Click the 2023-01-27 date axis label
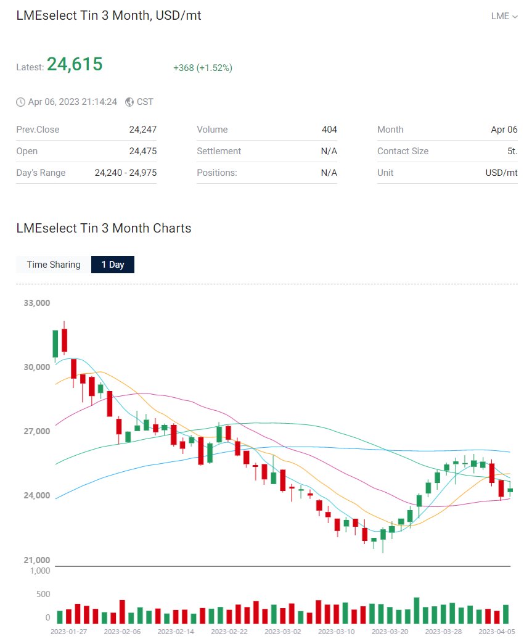The width and height of the screenshot is (532, 639). click(x=68, y=631)
